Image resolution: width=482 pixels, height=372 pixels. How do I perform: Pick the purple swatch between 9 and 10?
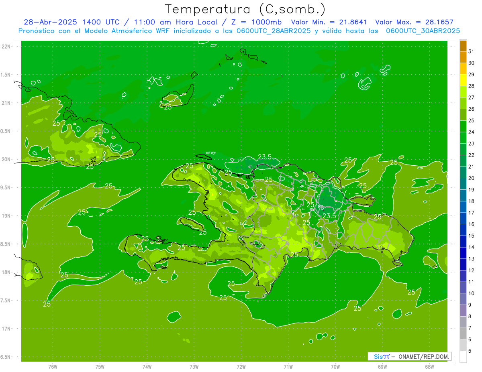click(463, 299)
